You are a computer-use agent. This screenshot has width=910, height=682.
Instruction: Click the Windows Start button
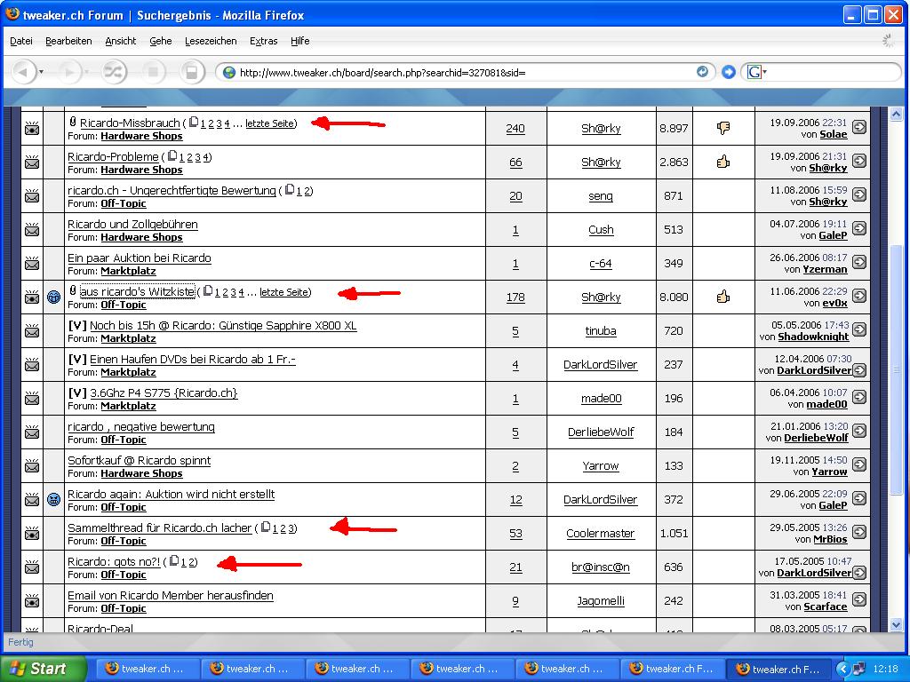pyautogui.click(x=43, y=669)
